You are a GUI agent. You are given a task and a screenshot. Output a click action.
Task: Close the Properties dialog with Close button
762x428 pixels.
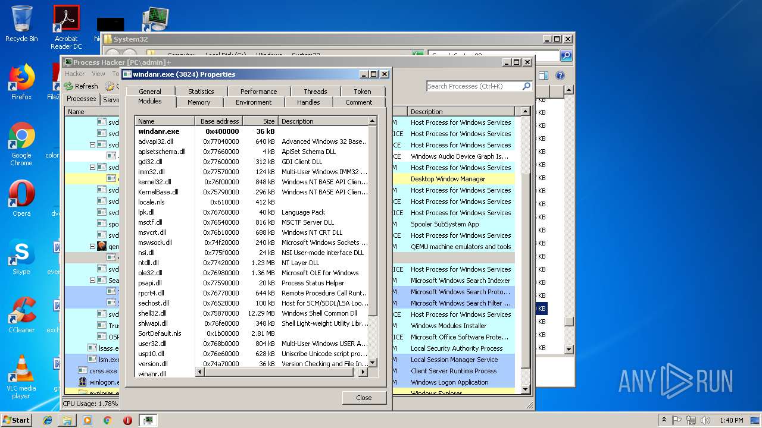click(x=364, y=398)
